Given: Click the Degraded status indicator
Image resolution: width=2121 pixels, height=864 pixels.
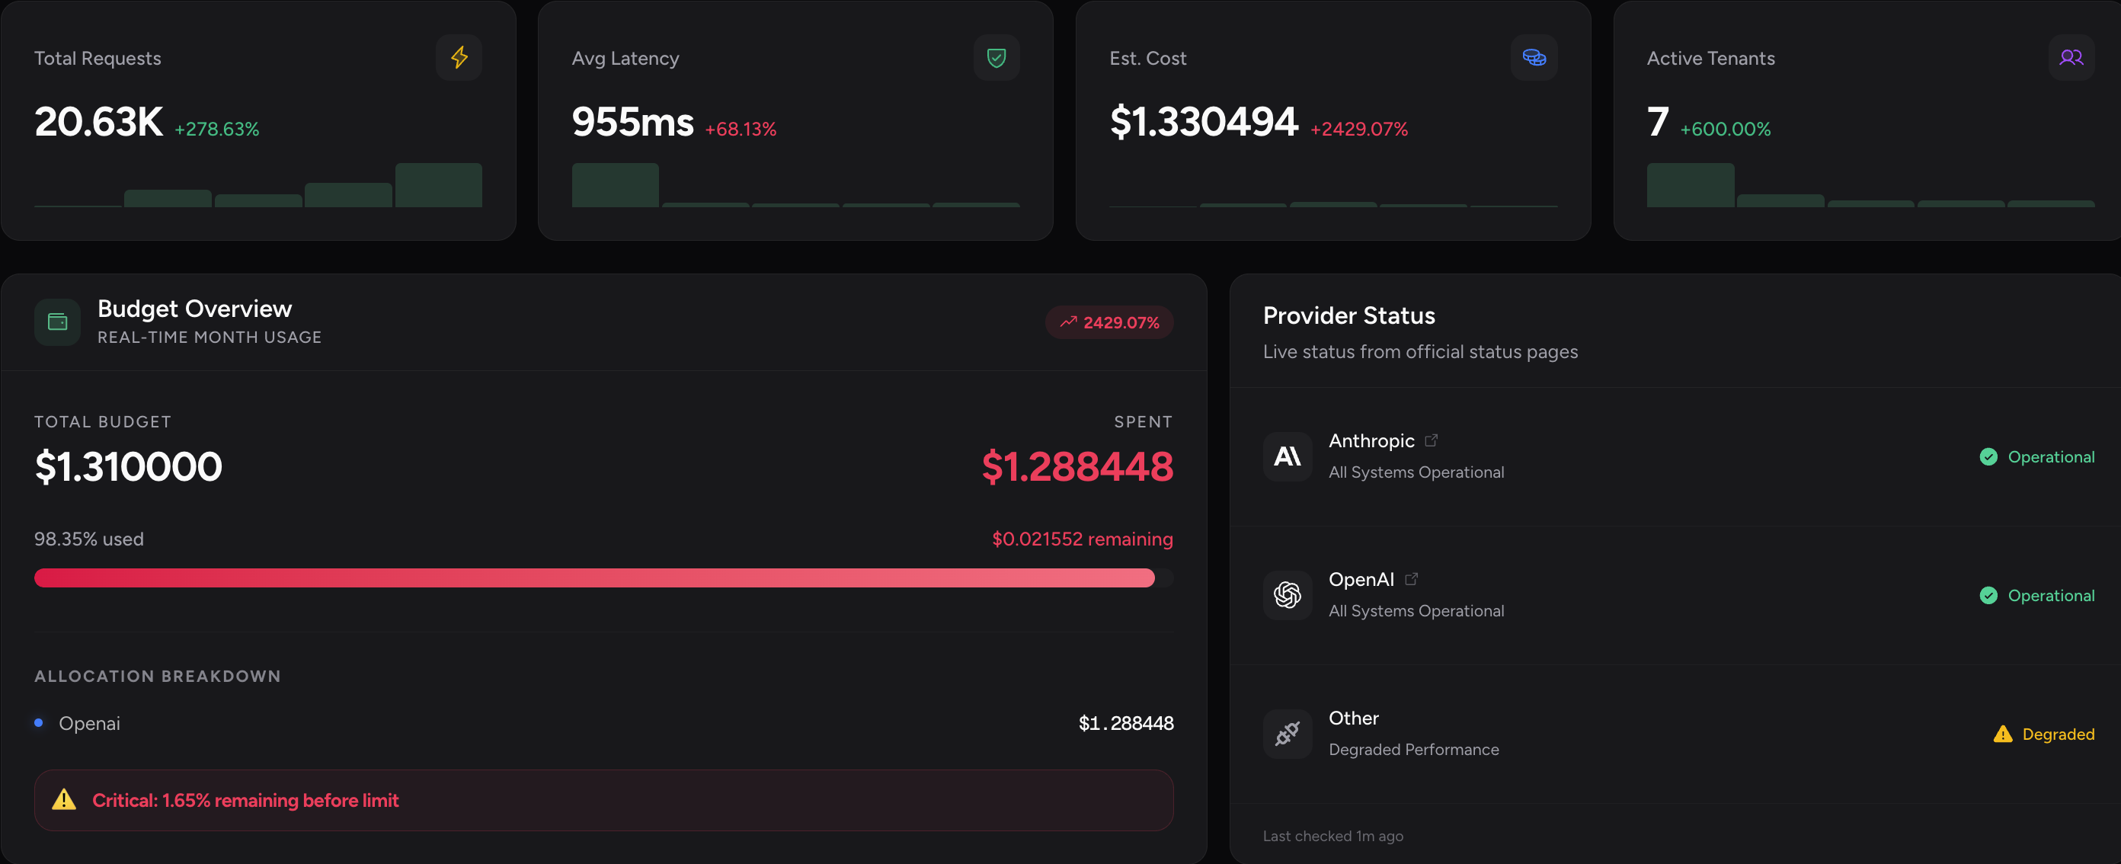Looking at the screenshot, I should (2043, 734).
